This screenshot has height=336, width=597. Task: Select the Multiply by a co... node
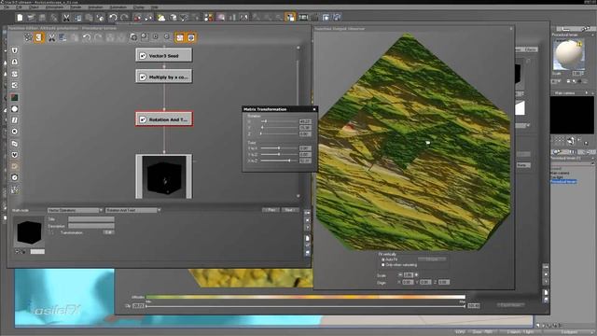click(x=164, y=77)
